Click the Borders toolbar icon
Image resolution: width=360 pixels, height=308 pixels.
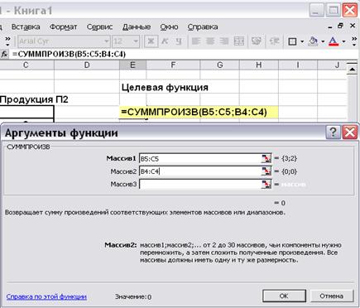click(x=292, y=41)
